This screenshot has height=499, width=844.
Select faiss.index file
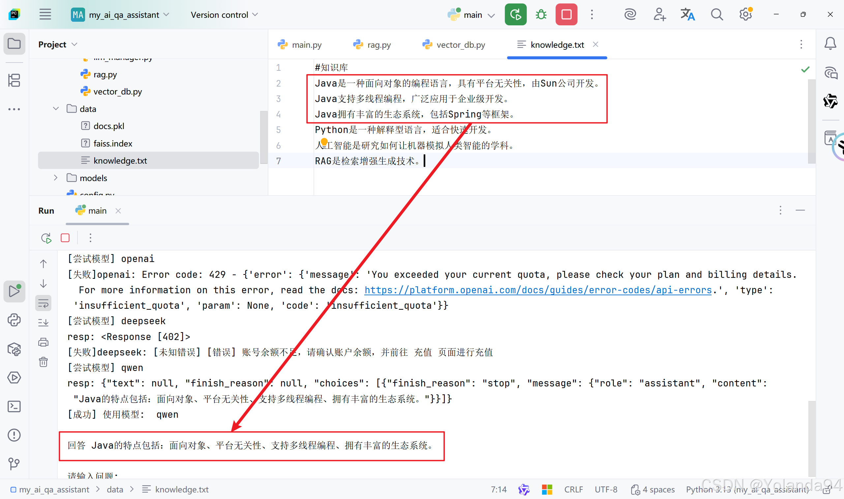tap(112, 144)
